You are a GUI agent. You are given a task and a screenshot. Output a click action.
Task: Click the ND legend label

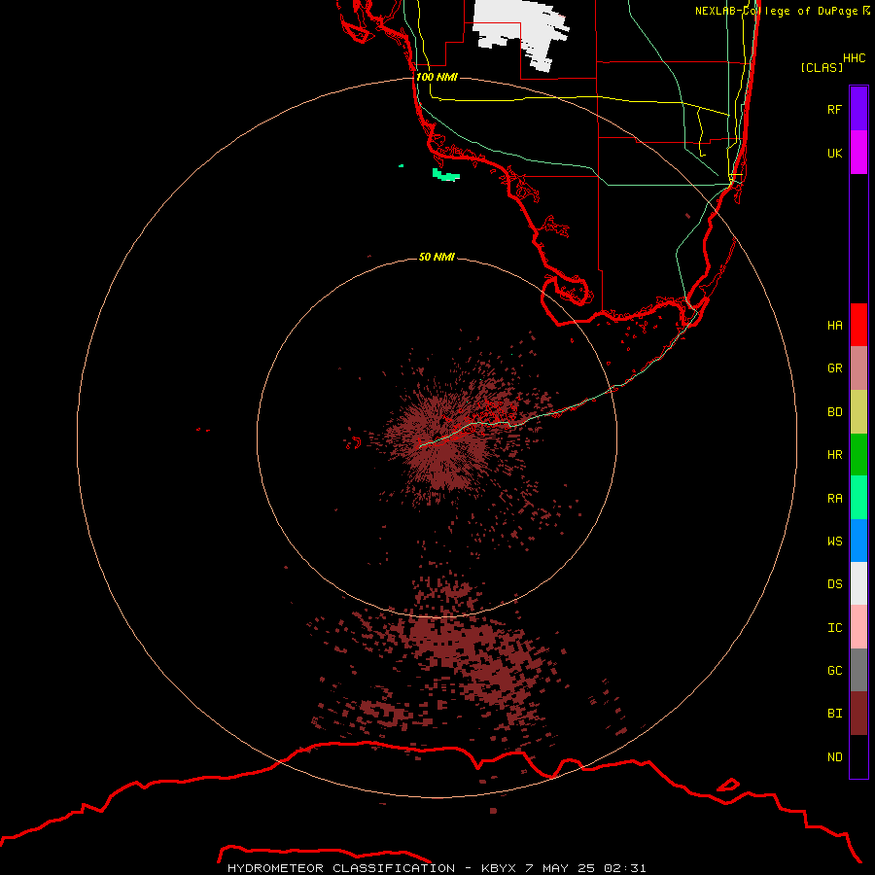(x=834, y=756)
